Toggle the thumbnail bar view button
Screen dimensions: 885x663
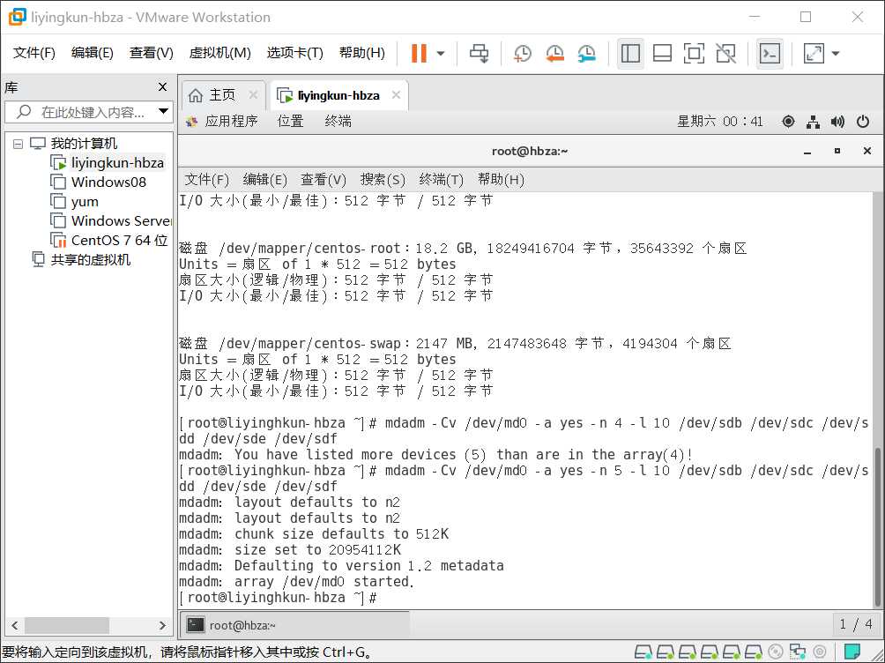click(662, 54)
